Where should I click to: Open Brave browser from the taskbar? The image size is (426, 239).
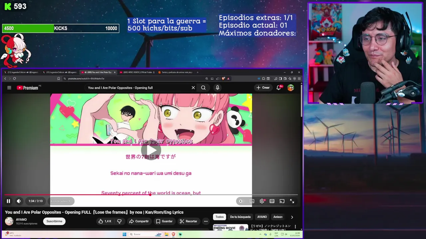[x=173, y=234]
